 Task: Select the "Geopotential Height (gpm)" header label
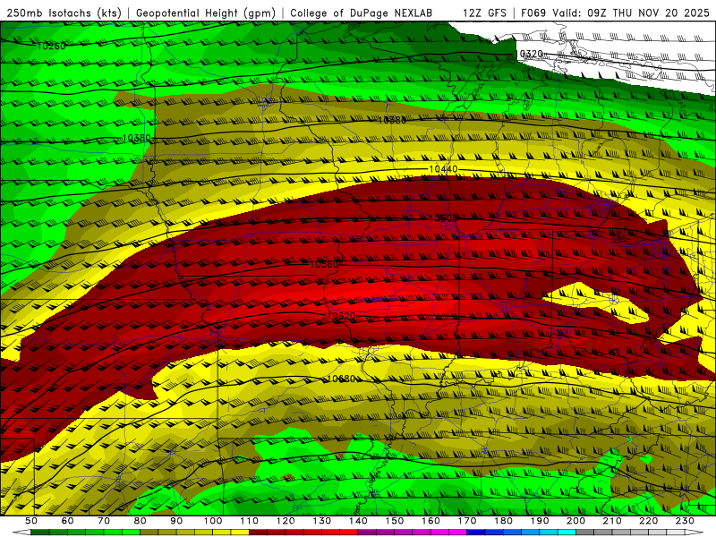(x=206, y=13)
